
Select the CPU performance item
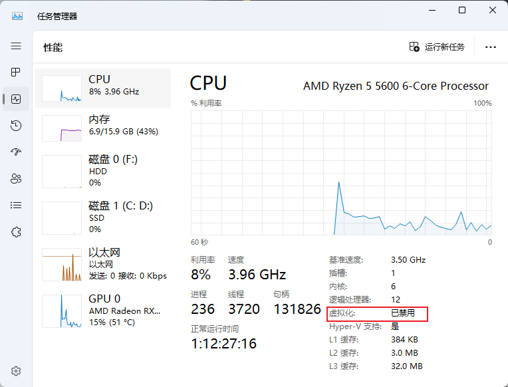(x=103, y=88)
